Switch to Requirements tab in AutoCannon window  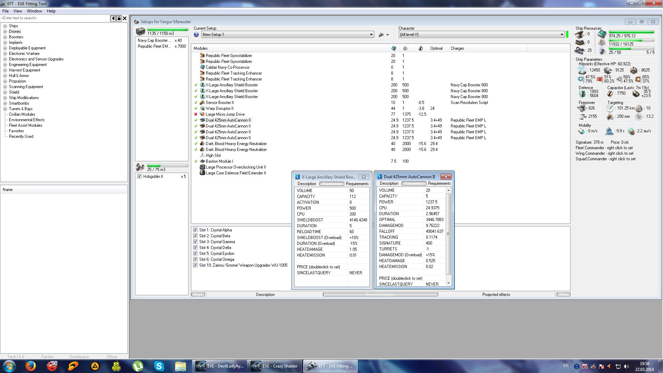pyautogui.click(x=439, y=183)
